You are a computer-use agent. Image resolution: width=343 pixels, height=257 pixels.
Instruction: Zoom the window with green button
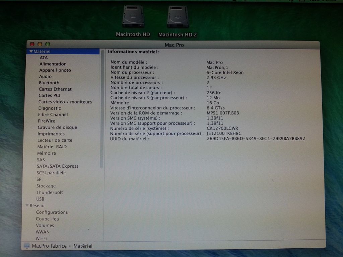[48, 44]
